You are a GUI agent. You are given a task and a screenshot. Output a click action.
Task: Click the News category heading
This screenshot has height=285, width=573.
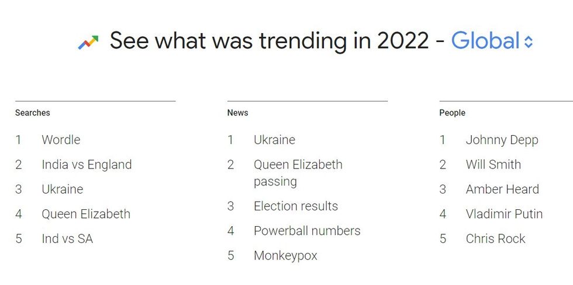pos(237,112)
